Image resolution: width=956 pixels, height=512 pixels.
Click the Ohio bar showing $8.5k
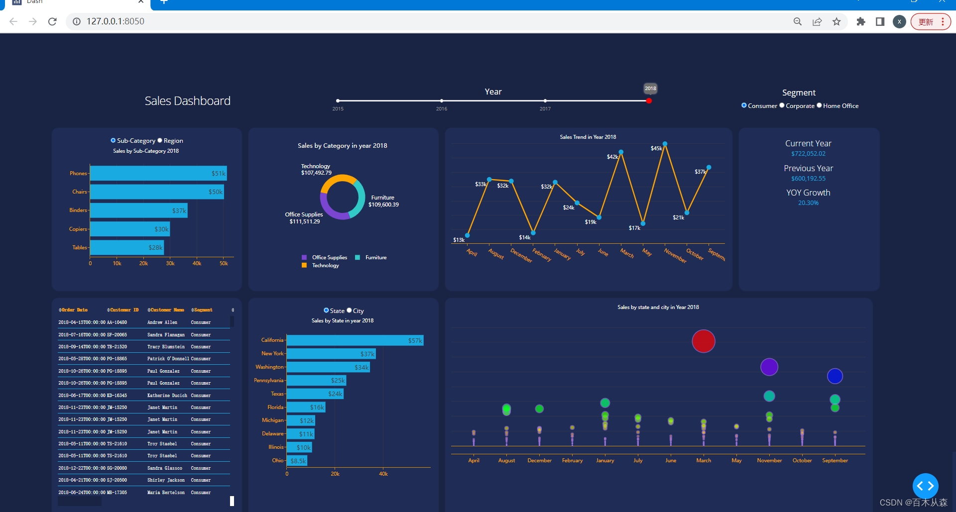click(x=297, y=461)
